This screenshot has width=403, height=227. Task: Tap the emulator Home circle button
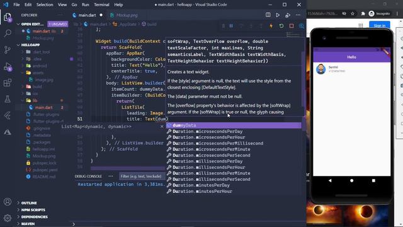351,180
